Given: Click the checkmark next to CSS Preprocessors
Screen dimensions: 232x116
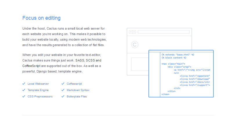Looking at the screenshot, I should (24, 96).
